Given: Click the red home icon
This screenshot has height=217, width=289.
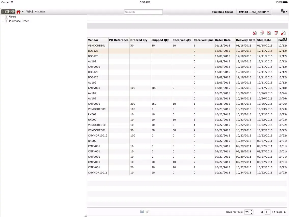Looking at the screenshot, I should pyautogui.click(x=18, y=12).
